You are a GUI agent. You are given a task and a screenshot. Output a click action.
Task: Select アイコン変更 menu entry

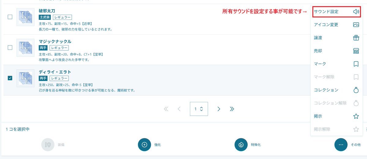pos(336,25)
